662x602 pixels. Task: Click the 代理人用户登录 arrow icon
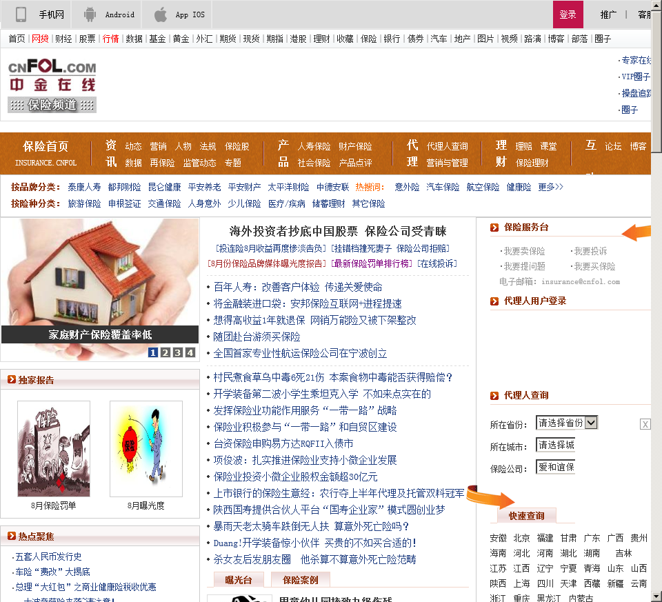pyautogui.click(x=494, y=301)
